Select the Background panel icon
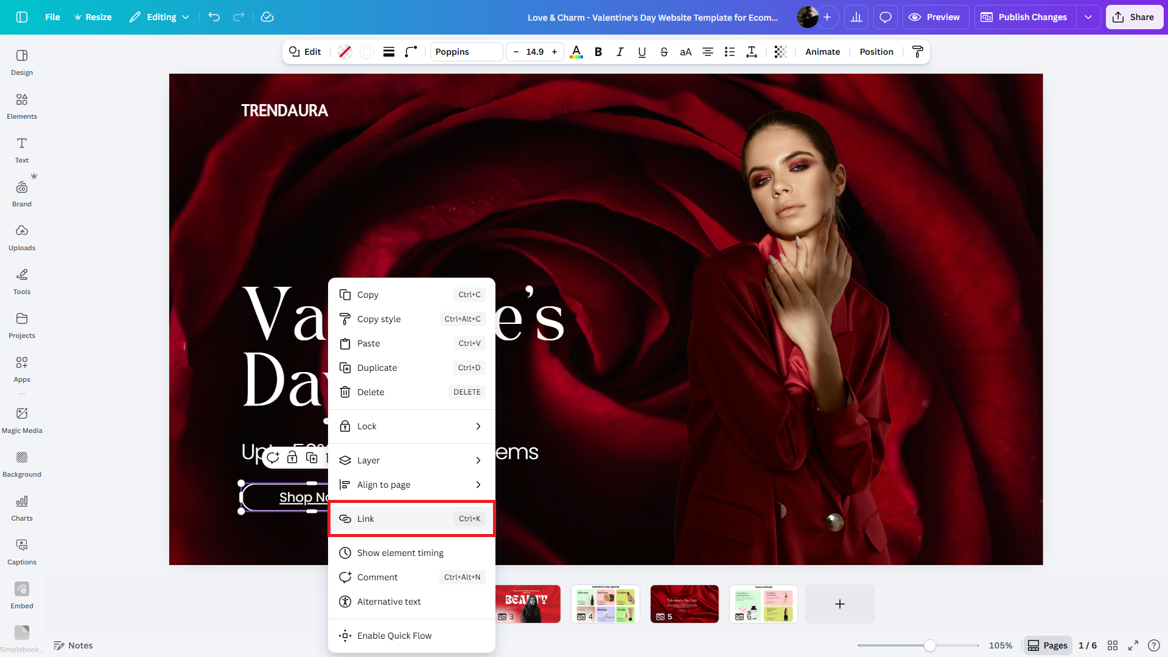 click(x=22, y=463)
